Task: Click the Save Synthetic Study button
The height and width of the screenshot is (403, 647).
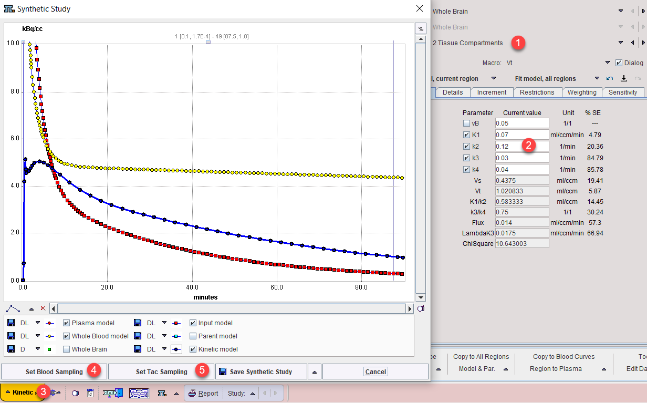Action: pos(261,372)
